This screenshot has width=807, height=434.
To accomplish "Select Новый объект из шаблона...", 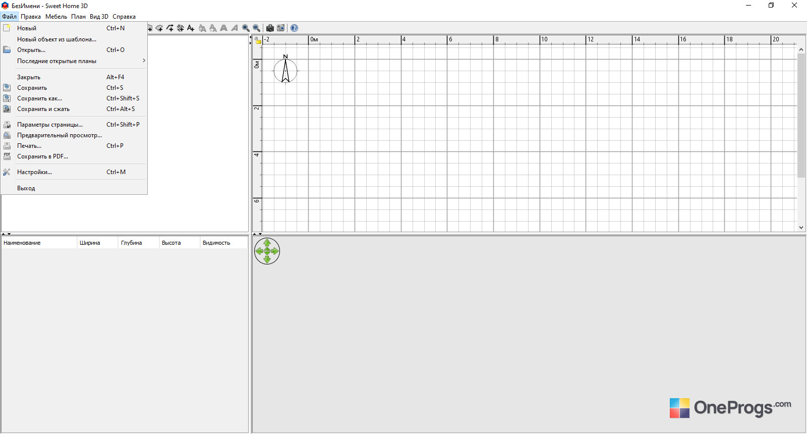I will [74, 39].
